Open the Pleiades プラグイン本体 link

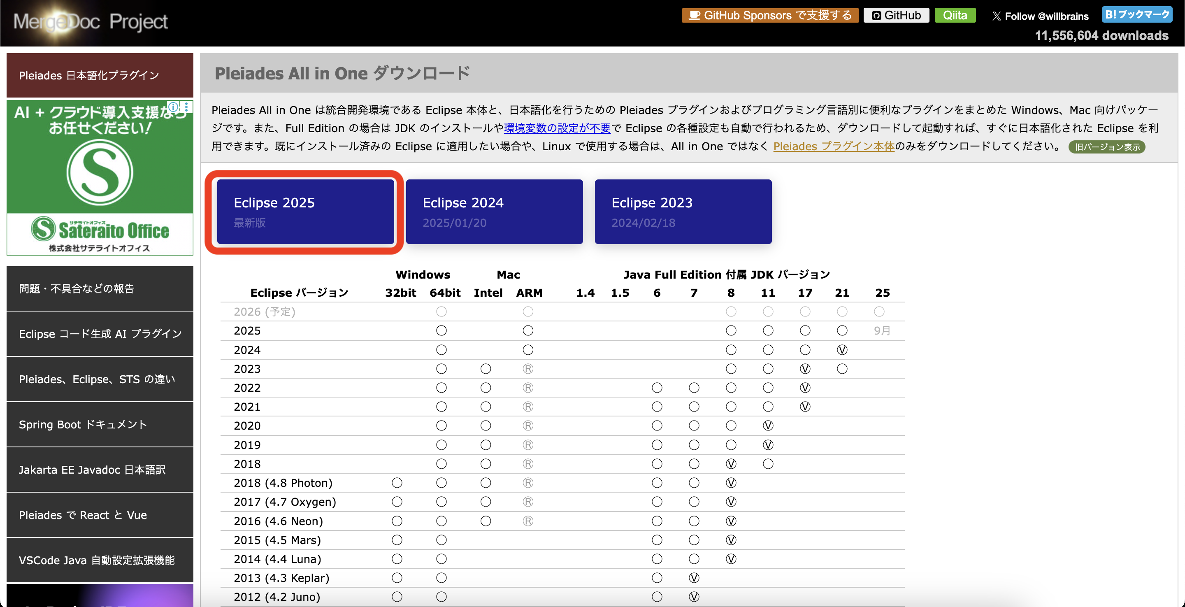tap(833, 147)
